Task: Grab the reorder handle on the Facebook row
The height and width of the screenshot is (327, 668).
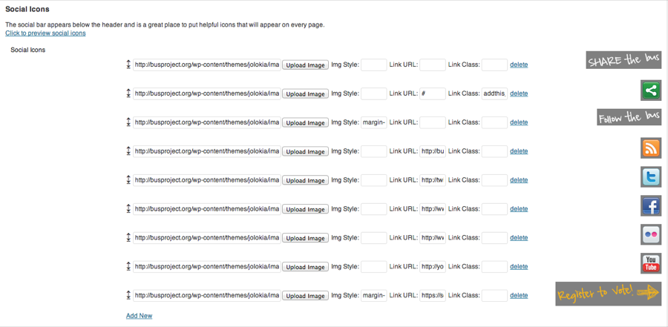Action: point(128,209)
